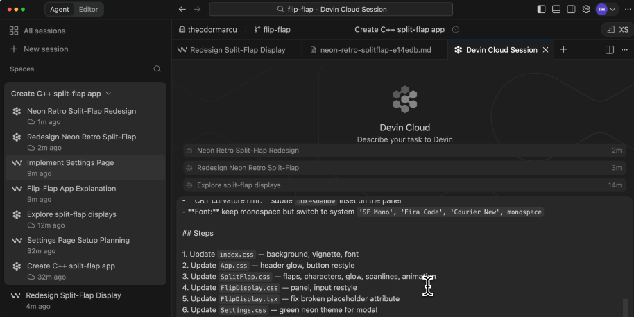Click Windsurf icon beside Implement Settings Page
The image size is (634, 317).
tap(17, 163)
